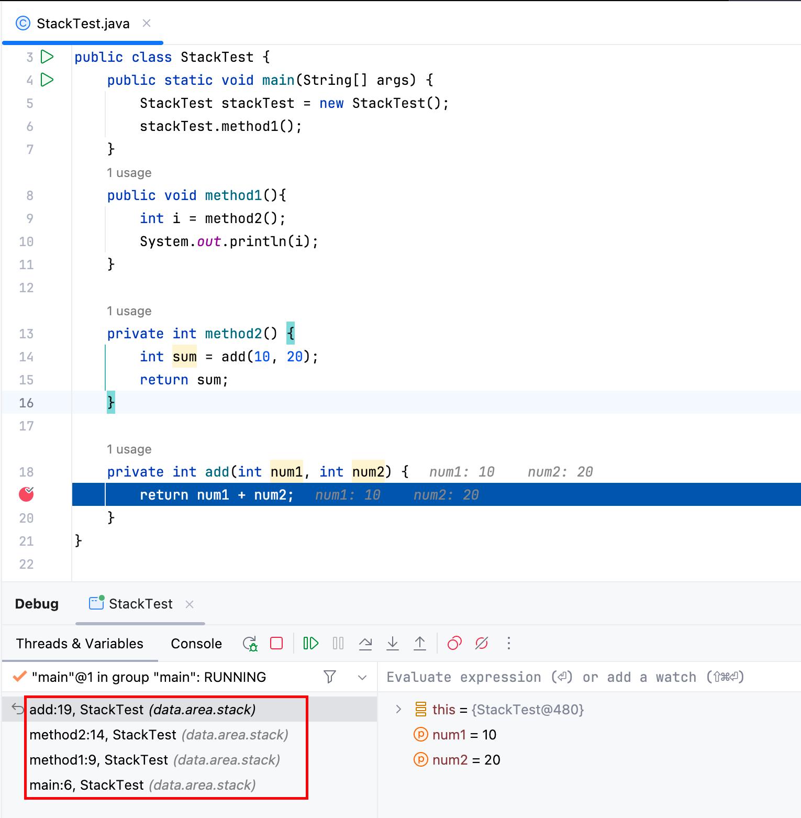Remove breakpoint on line 19
The width and height of the screenshot is (801, 818).
(x=26, y=494)
